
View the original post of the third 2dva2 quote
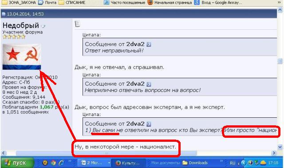tap(149, 124)
